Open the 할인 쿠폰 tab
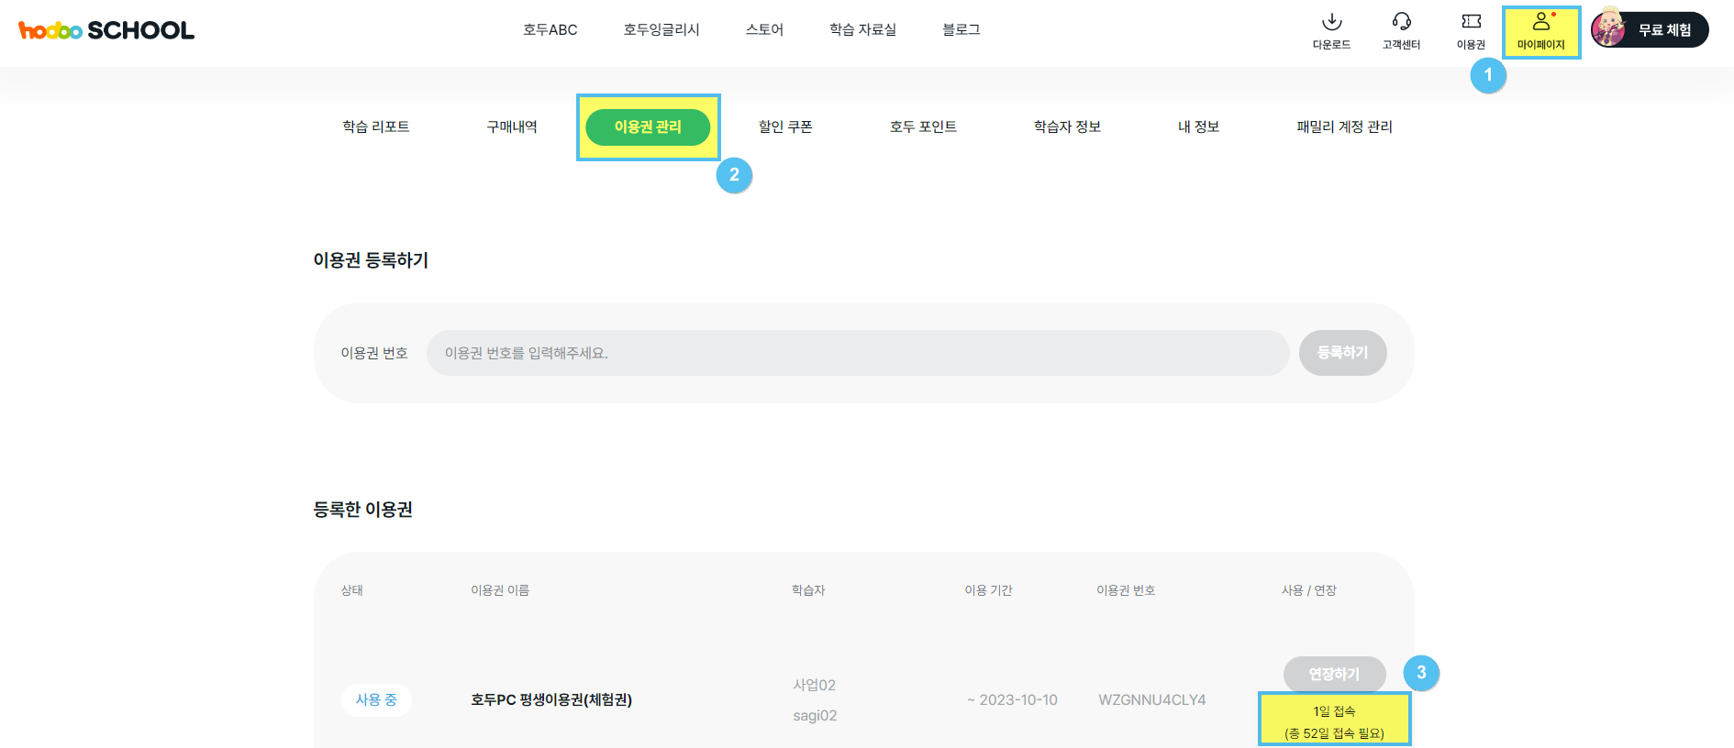The width and height of the screenshot is (1734, 748). [x=785, y=126]
